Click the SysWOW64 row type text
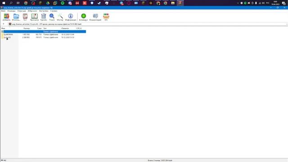This screenshot has height=162, width=288. [x=50, y=35]
